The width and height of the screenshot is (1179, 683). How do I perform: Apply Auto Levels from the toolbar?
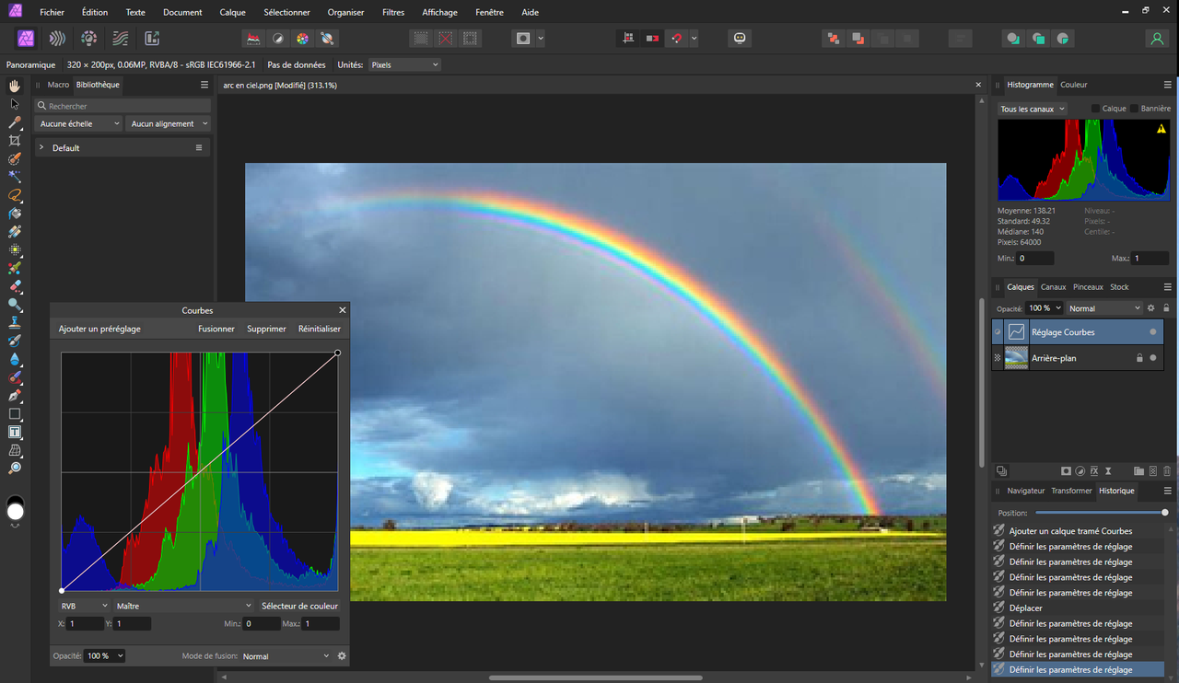[252, 39]
